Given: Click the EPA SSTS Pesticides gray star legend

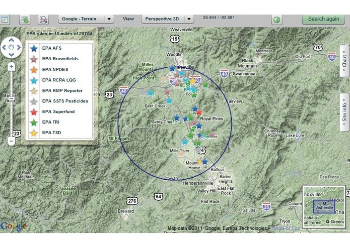Looking at the screenshot, I should coord(34,101).
